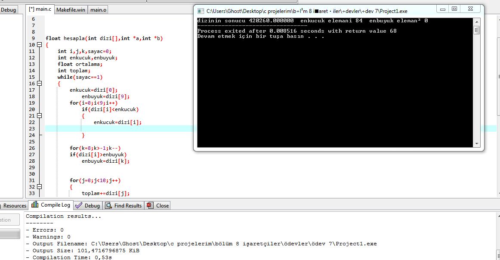
Task: Click the Close tab in bottom panel
Action: [x=157, y=206]
